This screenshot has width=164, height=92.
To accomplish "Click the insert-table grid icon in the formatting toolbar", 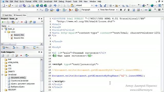I will [138, 10].
